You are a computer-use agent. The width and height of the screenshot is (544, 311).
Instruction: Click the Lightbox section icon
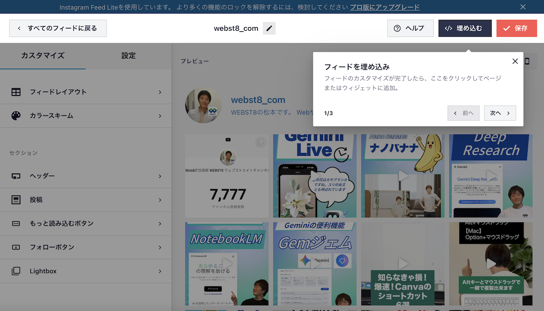coord(16,271)
